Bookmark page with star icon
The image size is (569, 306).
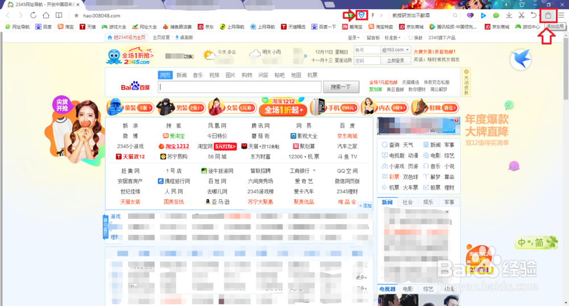[x=76, y=15]
